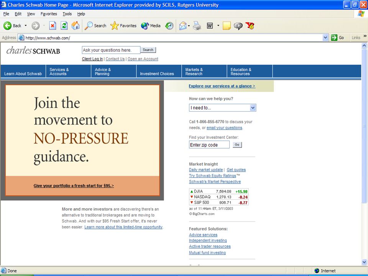Click the 'Mutual fund investing' link
This screenshot has height=276, width=368.
(x=207, y=253)
